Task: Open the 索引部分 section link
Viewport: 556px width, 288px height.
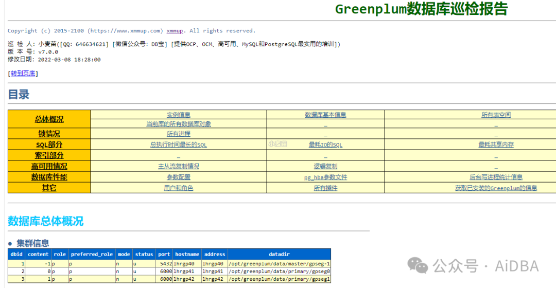Action: tap(49, 155)
